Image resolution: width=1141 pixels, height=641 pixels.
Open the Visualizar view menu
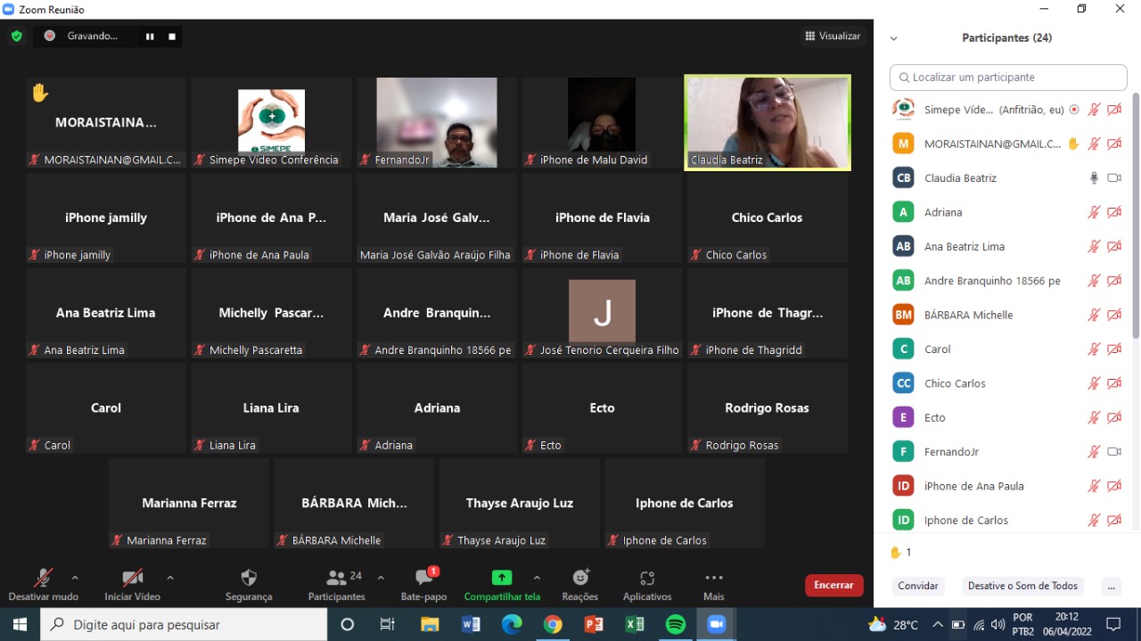pos(833,36)
